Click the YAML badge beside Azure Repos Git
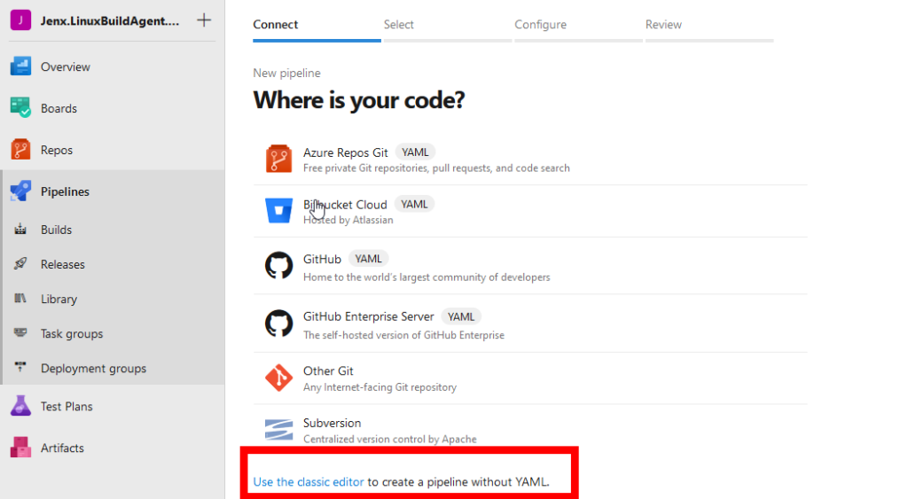908x499 pixels. pos(415,152)
